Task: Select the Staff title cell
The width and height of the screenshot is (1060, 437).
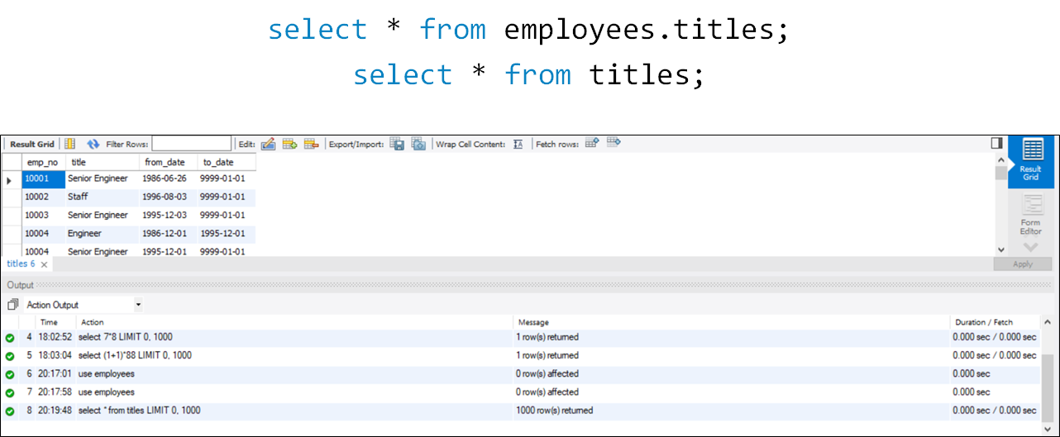Action: [103, 197]
